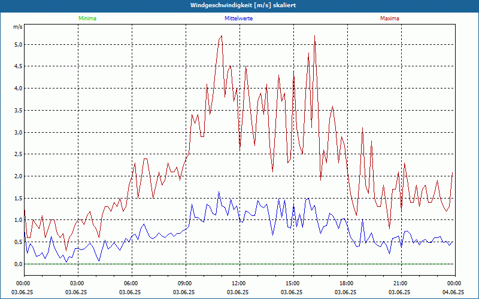479x299 pixels.
Task: Click the '18:00' time label on the x-axis
Action: [x=347, y=283]
